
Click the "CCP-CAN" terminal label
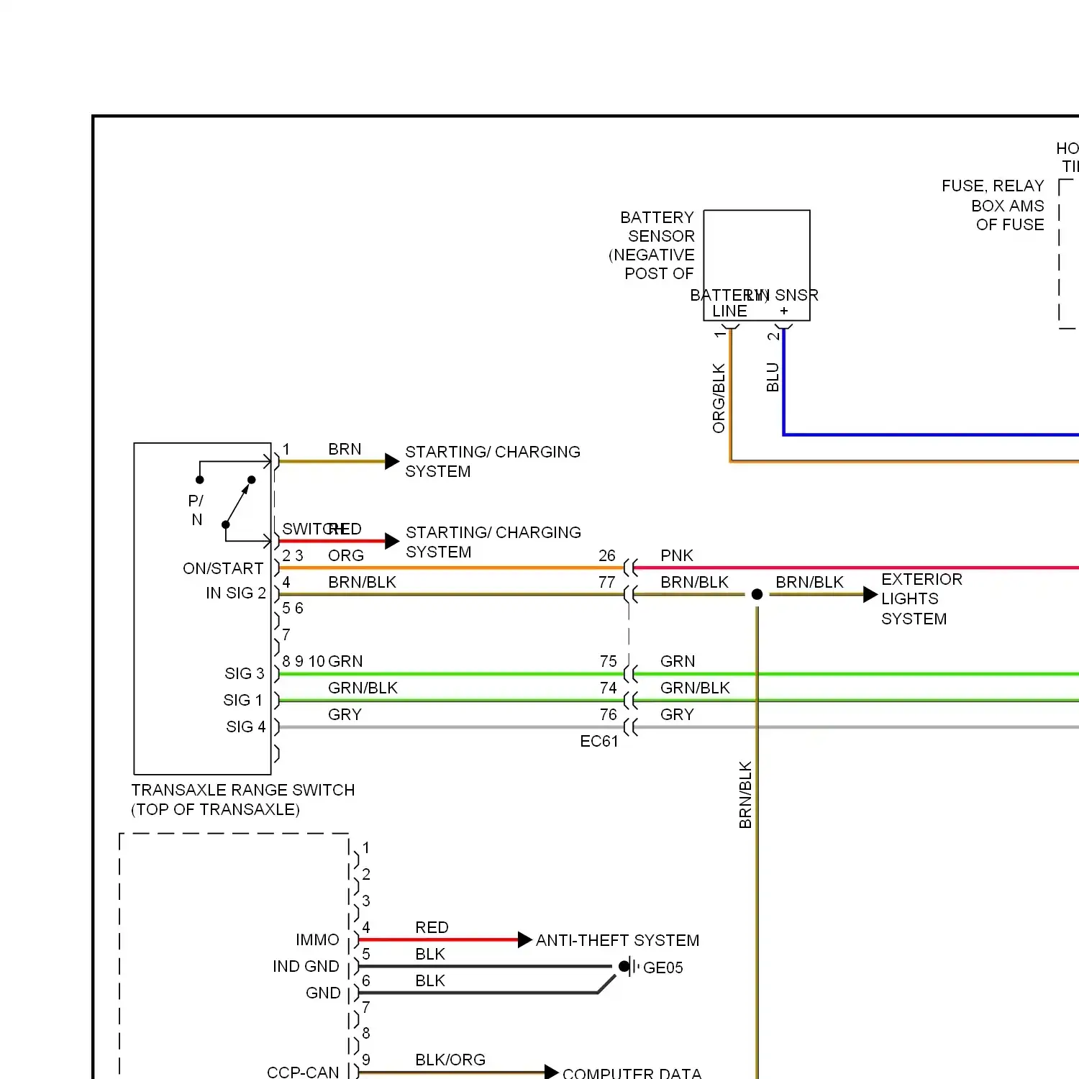point(303,1072)
